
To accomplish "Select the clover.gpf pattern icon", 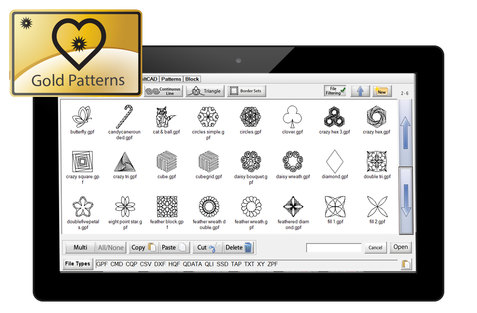I will click(292, 117).
